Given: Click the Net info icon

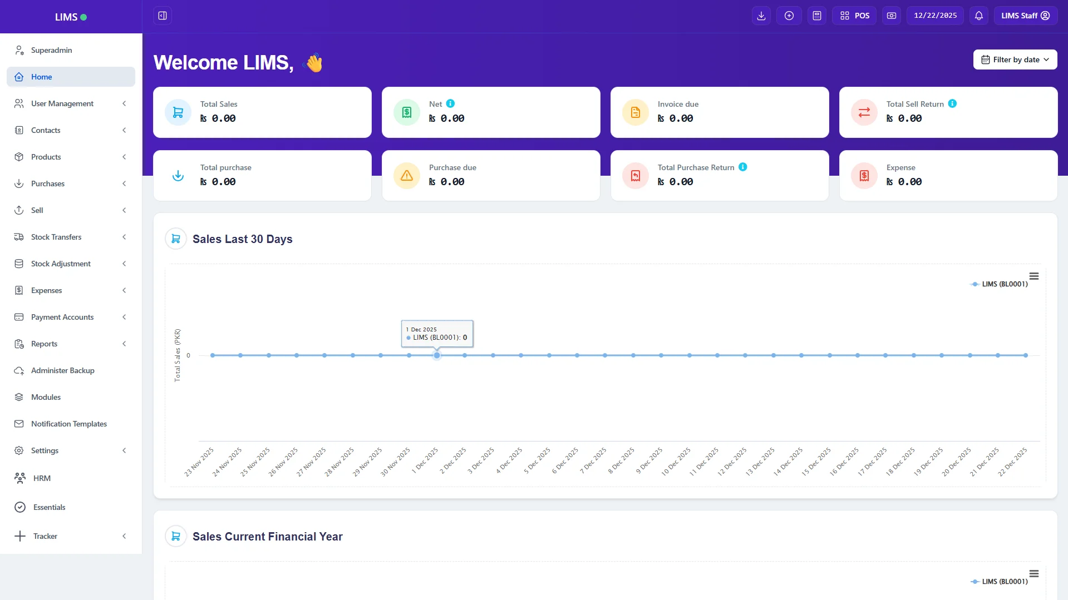Looking at the screenshot, I should 451,103.
